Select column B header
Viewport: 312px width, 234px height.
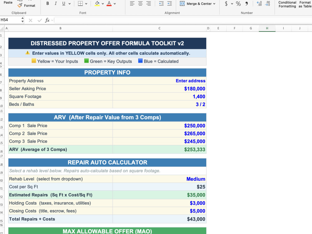point(61,28)
